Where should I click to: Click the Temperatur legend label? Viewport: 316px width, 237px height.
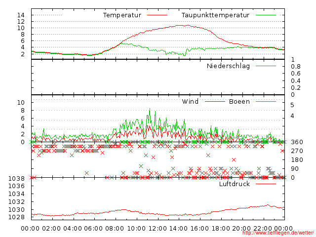(122, 15)
